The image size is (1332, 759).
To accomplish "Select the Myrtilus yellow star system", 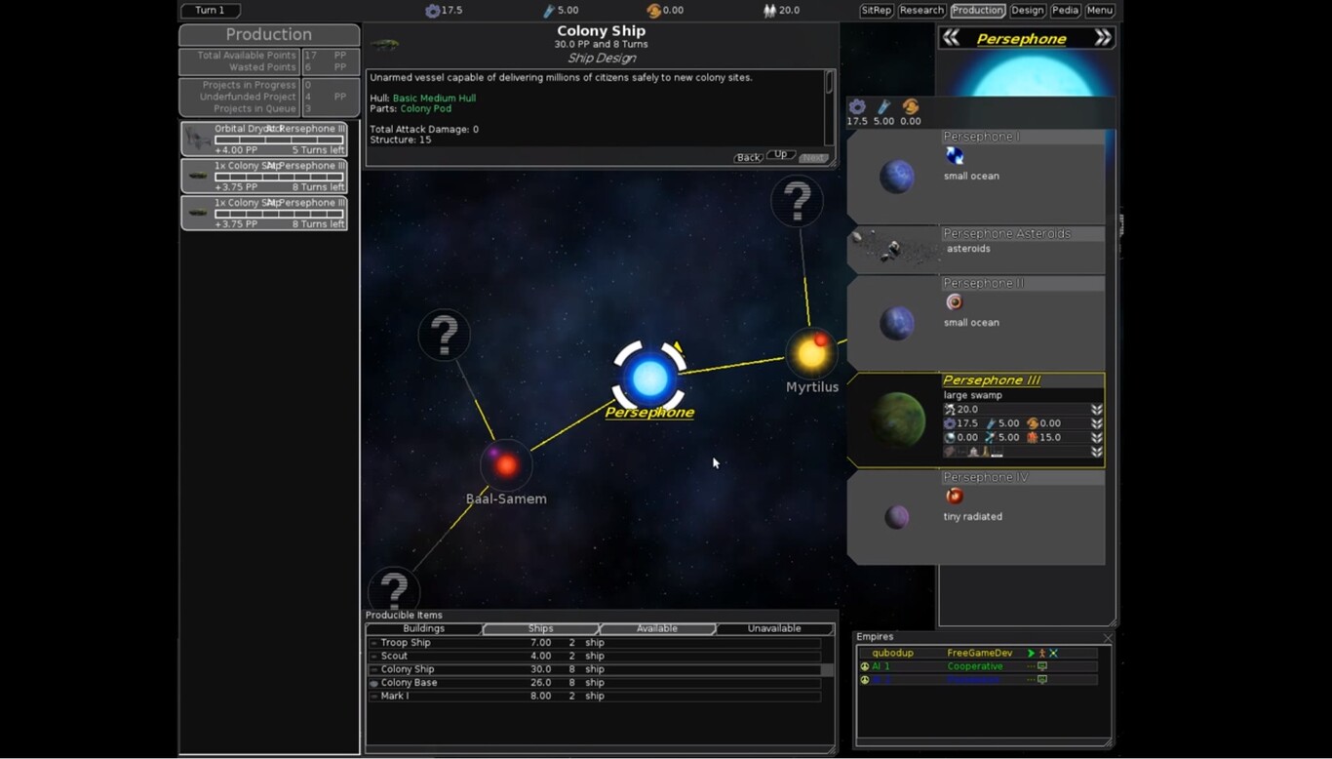I will tap(810, 352).
